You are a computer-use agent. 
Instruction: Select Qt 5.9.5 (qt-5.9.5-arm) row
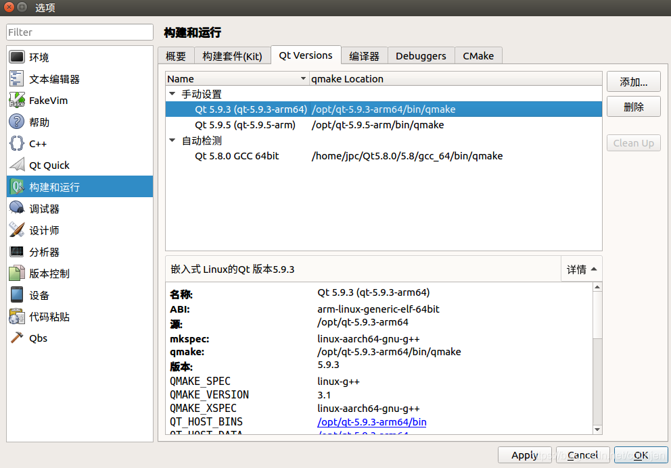[384, 125]
